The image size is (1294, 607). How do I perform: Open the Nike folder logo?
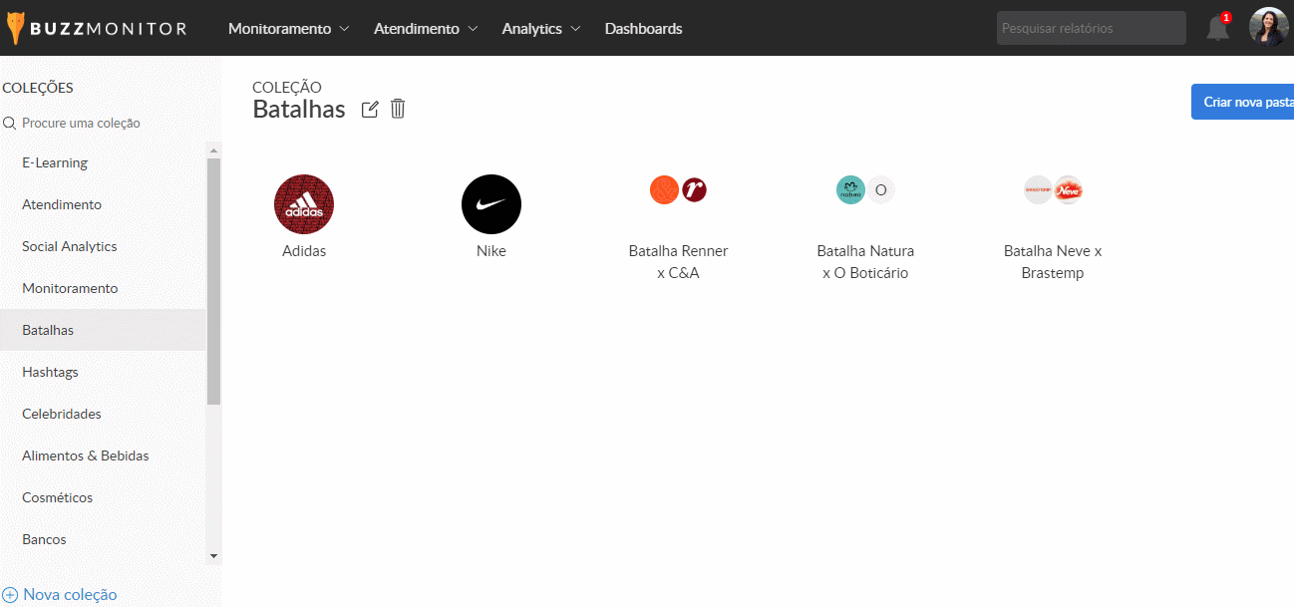pos(491,204)
